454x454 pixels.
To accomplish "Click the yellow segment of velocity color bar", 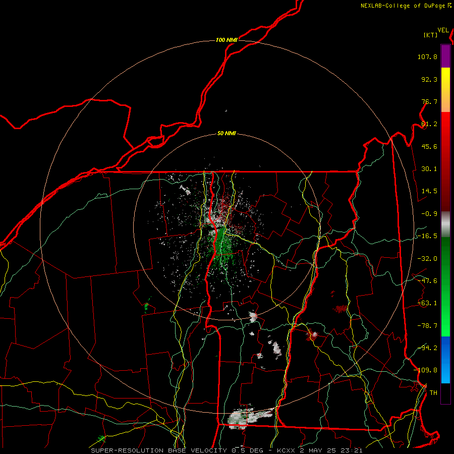I will click(445, 90).
